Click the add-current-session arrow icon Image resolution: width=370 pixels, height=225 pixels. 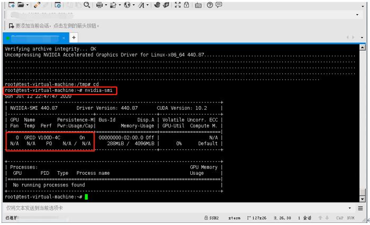11,25
